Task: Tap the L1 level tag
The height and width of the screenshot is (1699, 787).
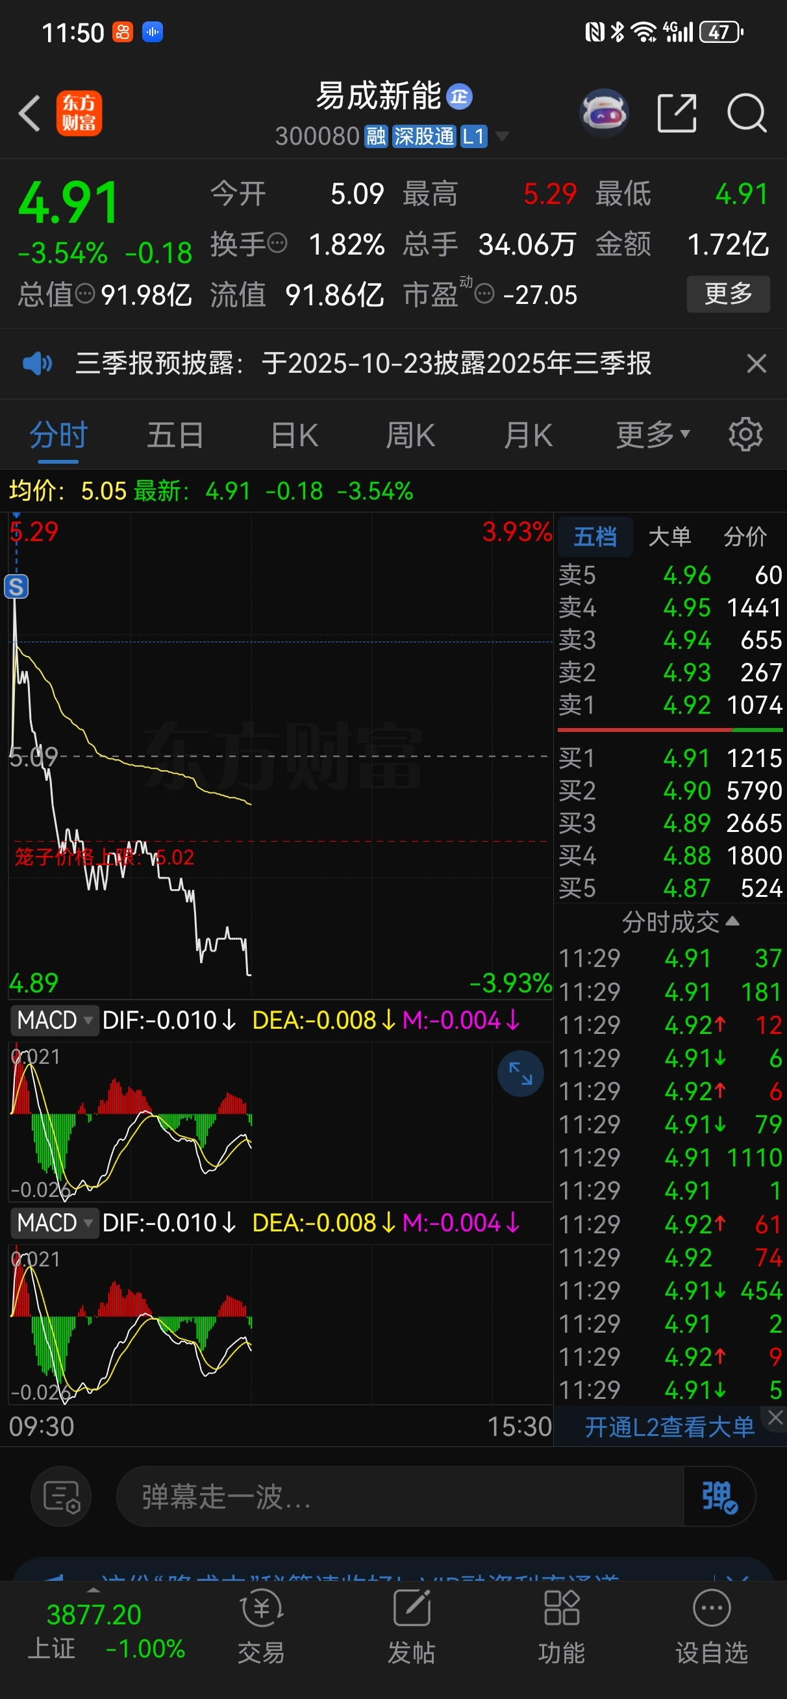Action: tap(473, 136)
